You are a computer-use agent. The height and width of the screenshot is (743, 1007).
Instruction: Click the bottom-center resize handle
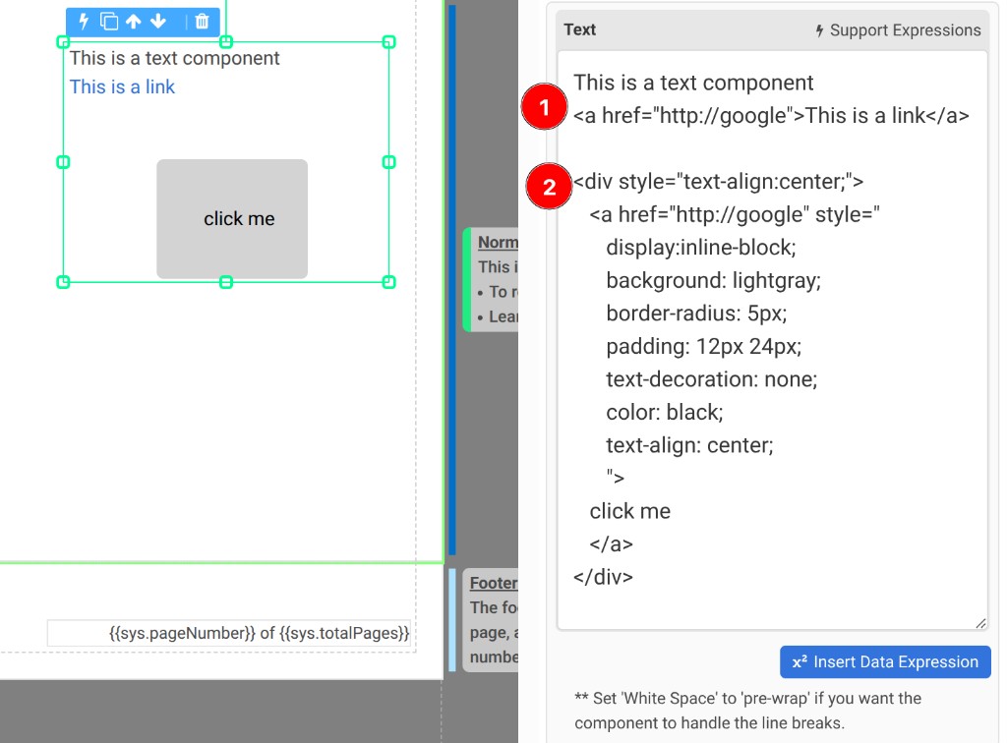tap(226, 282)
